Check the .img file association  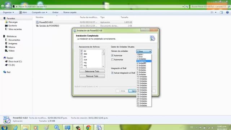(82, 65)
